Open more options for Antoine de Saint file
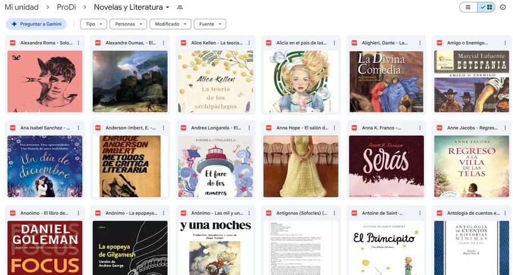Screen dimensions: 513x275 420,213
